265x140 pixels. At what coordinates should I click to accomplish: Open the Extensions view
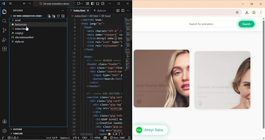click(4, 49)
